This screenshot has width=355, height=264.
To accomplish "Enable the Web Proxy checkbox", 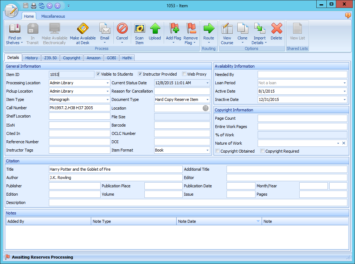I will pos(184,74).
